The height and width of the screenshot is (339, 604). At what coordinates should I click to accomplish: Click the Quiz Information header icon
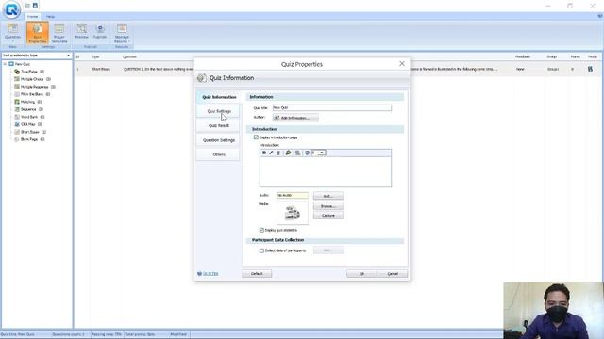(201, 78)
